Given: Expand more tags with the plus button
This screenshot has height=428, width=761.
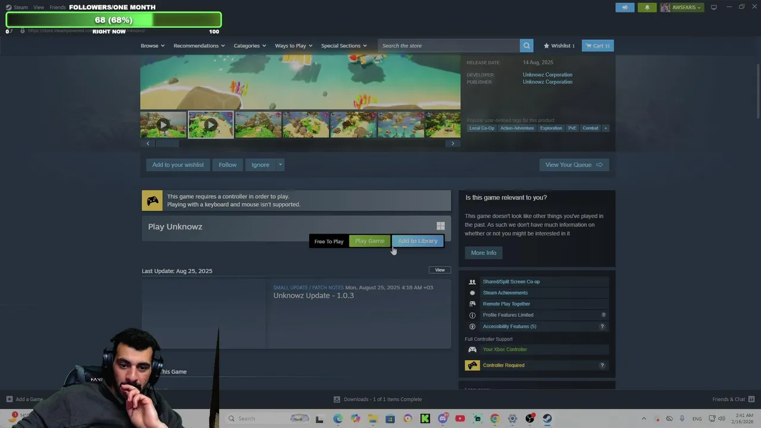Looking at the screenshot, I should (x=605, y=128).
